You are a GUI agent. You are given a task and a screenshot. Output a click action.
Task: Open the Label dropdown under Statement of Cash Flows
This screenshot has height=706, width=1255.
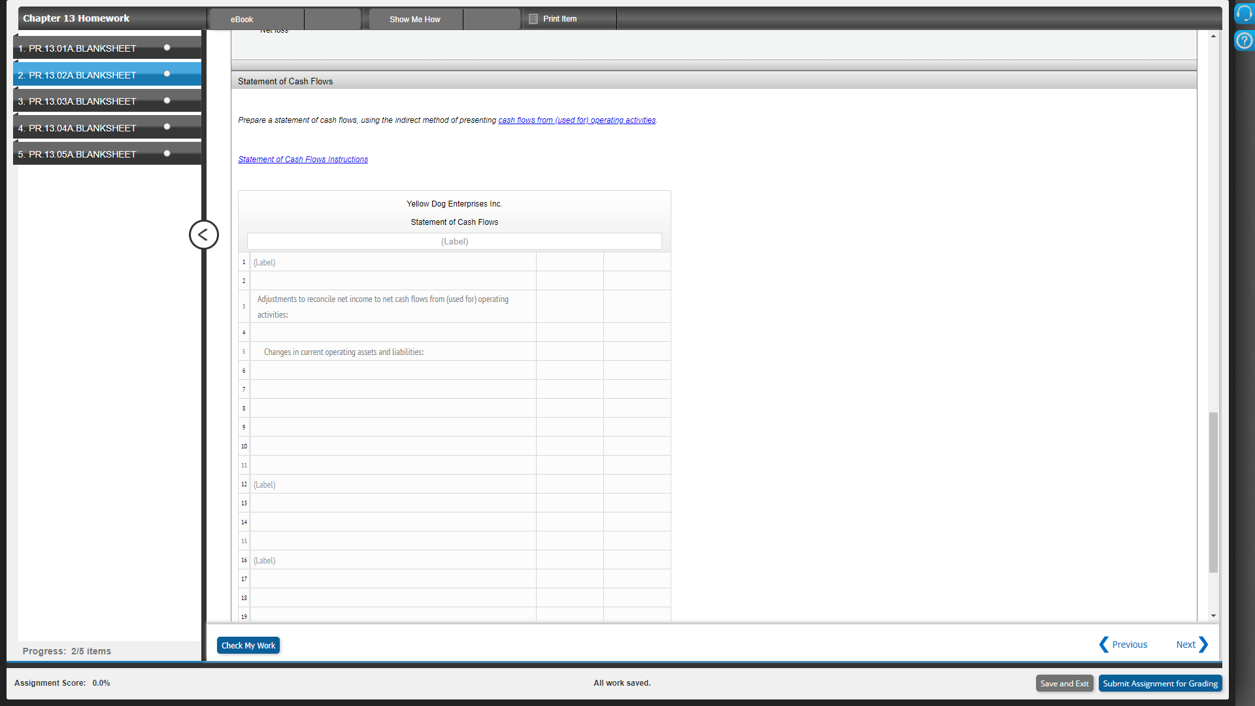pos(454,241)
